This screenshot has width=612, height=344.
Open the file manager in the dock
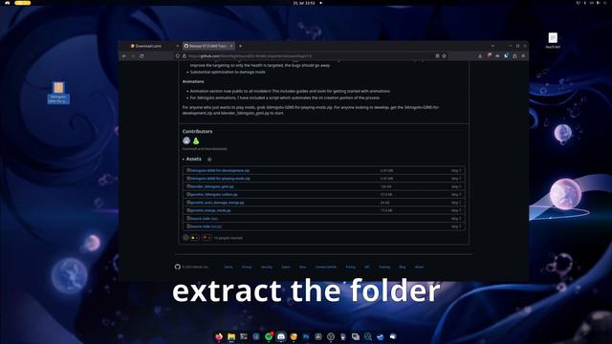coord(231,336)
